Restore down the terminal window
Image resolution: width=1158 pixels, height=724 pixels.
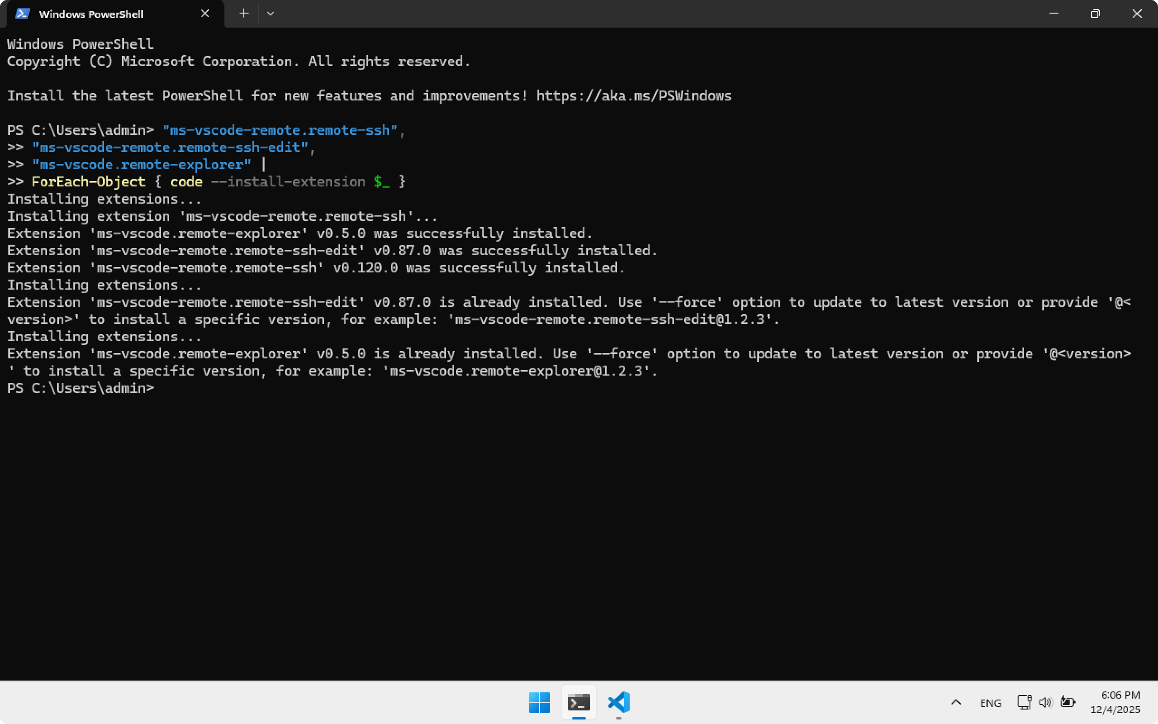coord(1095,14)
